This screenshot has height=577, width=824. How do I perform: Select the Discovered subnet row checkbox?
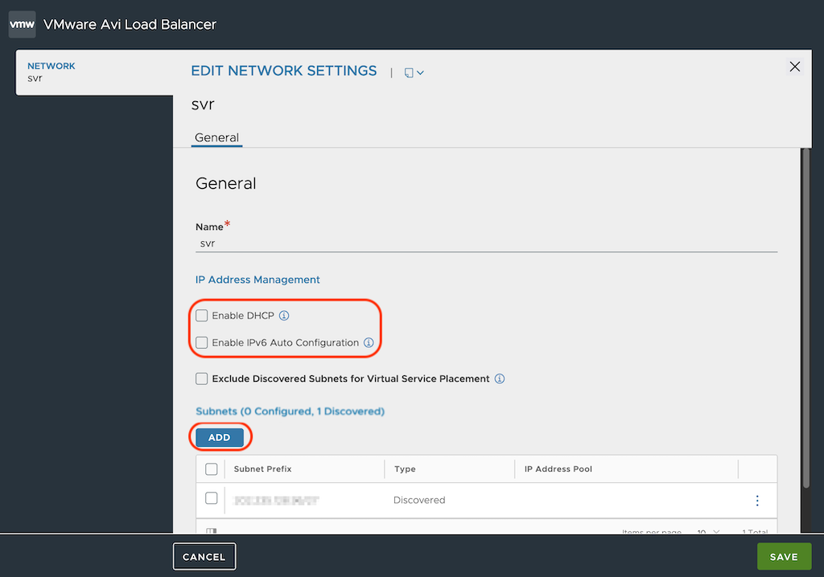(212, 498)
